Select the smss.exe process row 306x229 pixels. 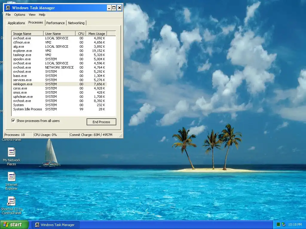click(59, 92)
